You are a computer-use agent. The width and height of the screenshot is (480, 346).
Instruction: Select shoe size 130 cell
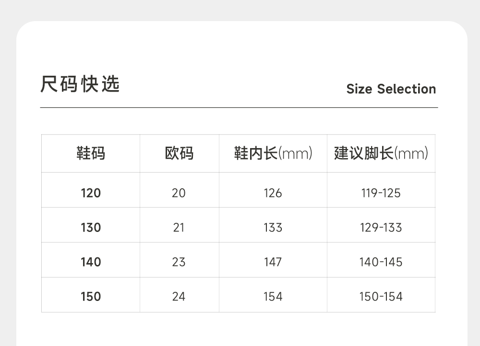(x=91, y=228)
